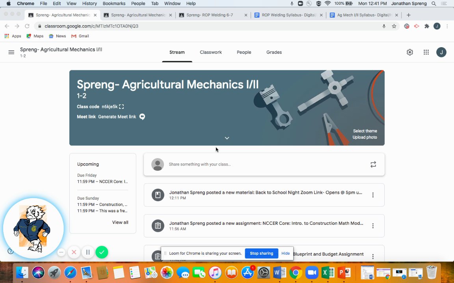The width and height of the screenshot is (454, 283).
Task: Open Loom more options ellipsis button
Action: coord(61,252)
